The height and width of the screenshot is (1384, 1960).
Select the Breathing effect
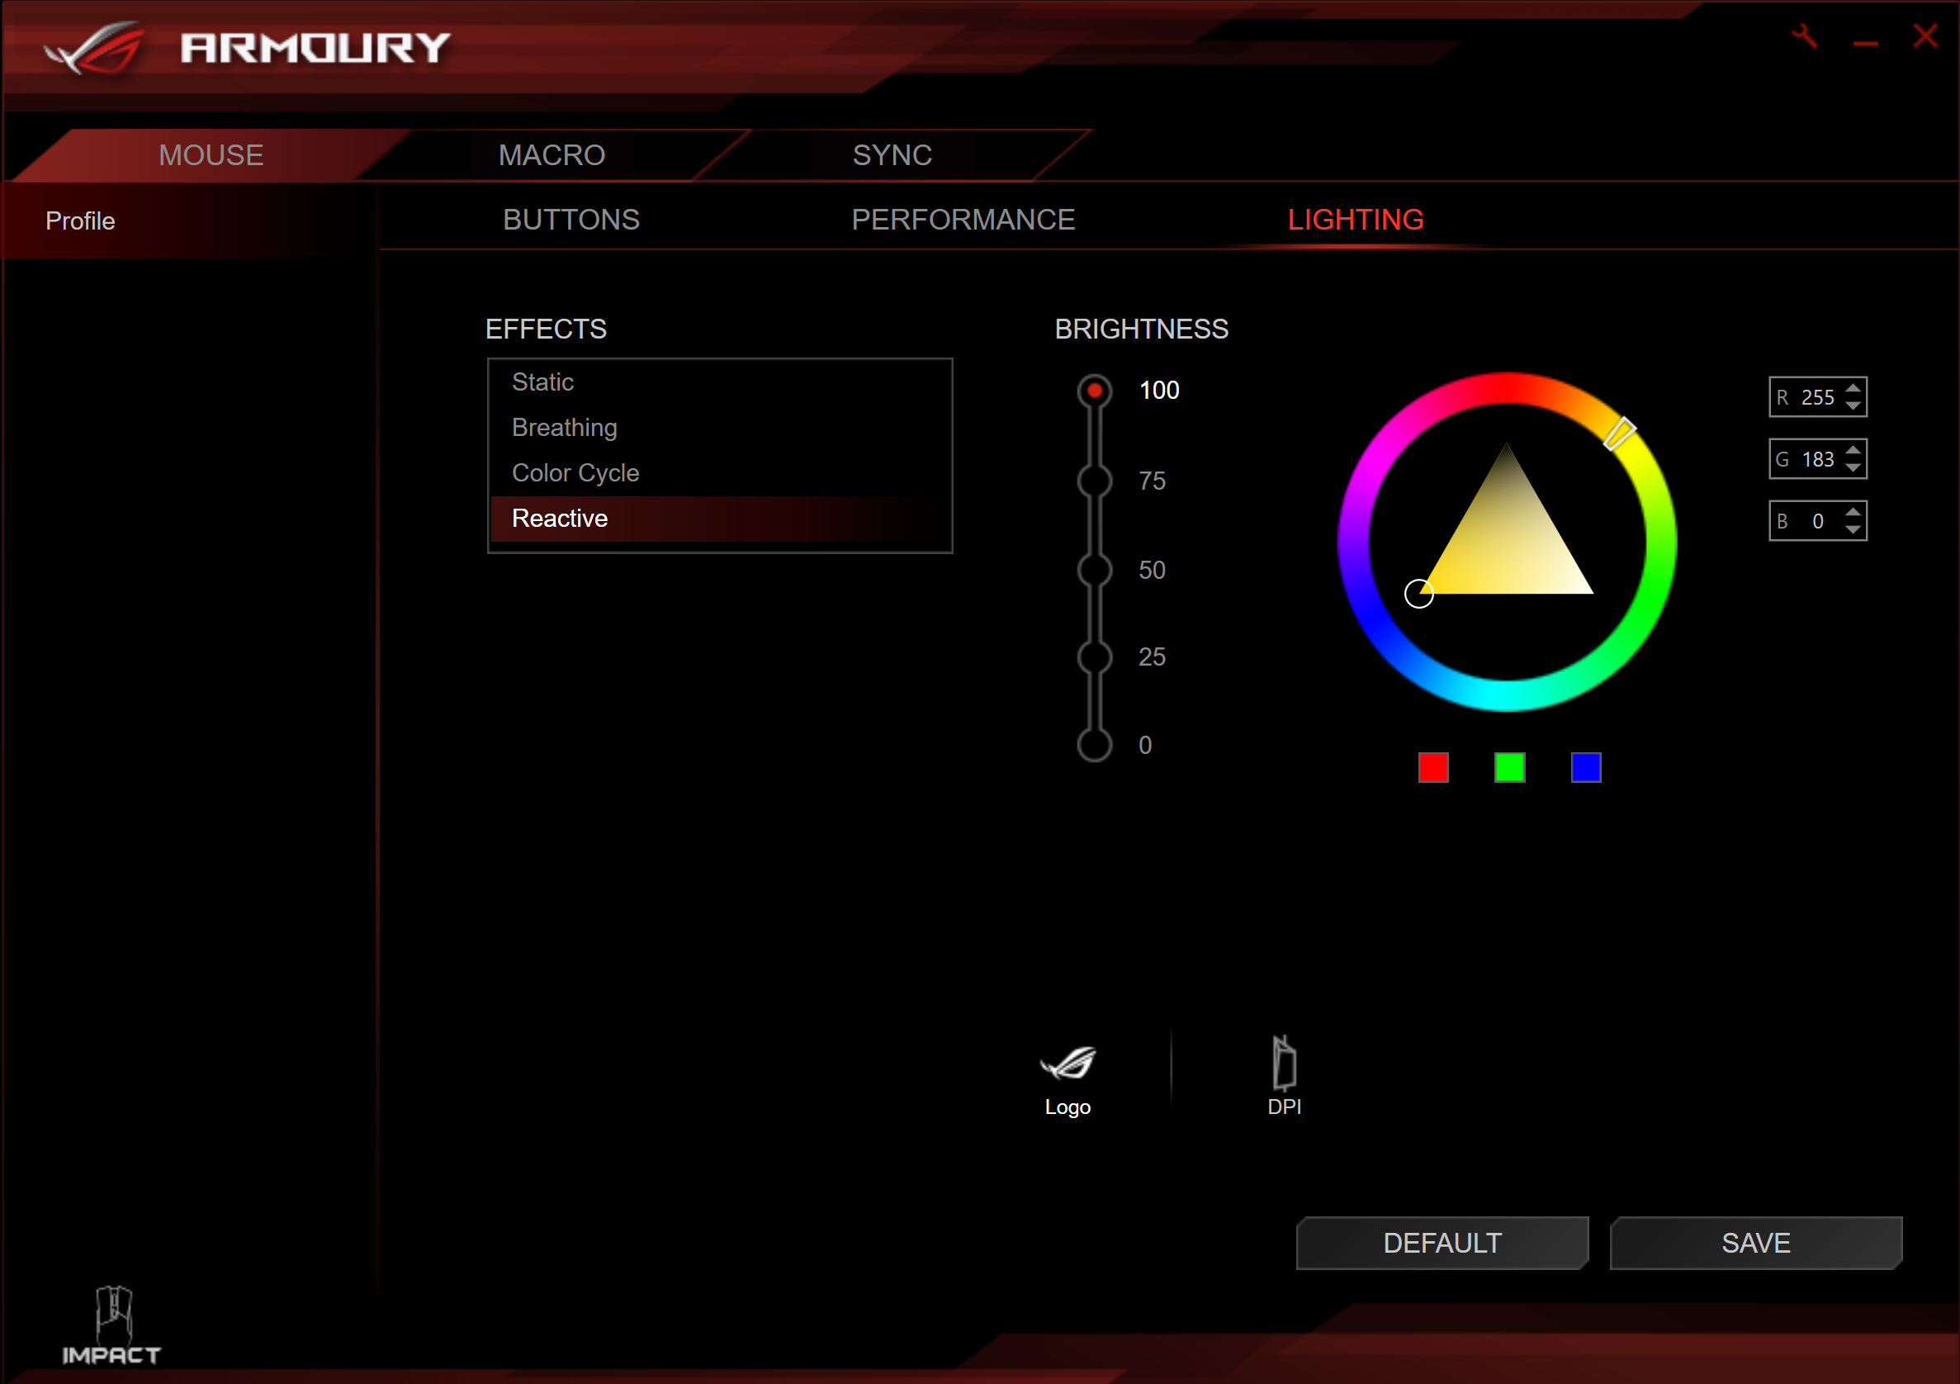click(x=564, y=428)
